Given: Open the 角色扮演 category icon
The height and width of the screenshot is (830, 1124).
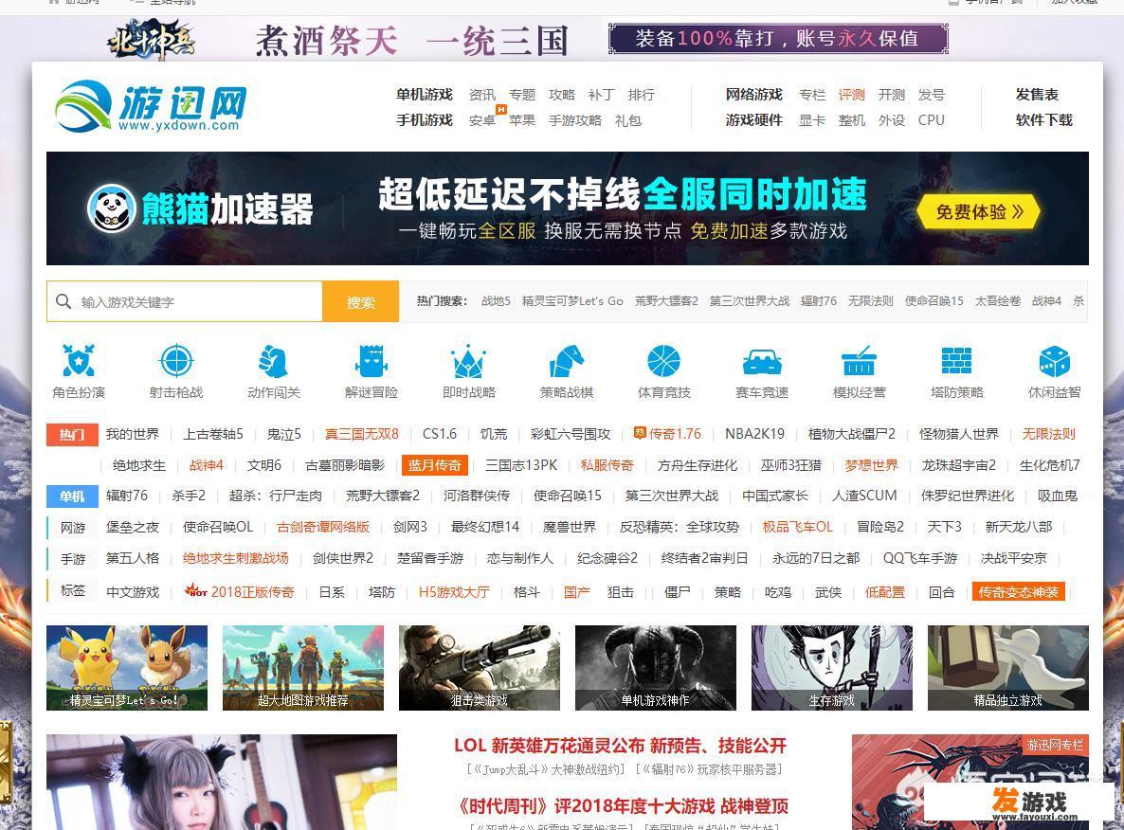Looking at the screenshot, I should click(79, 361).
